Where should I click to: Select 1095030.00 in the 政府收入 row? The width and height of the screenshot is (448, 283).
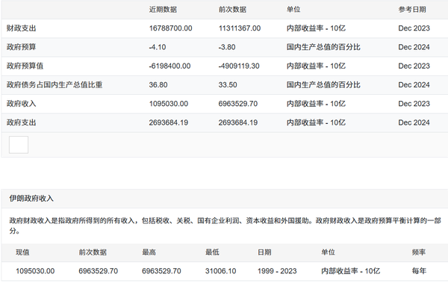click(169, 104)
